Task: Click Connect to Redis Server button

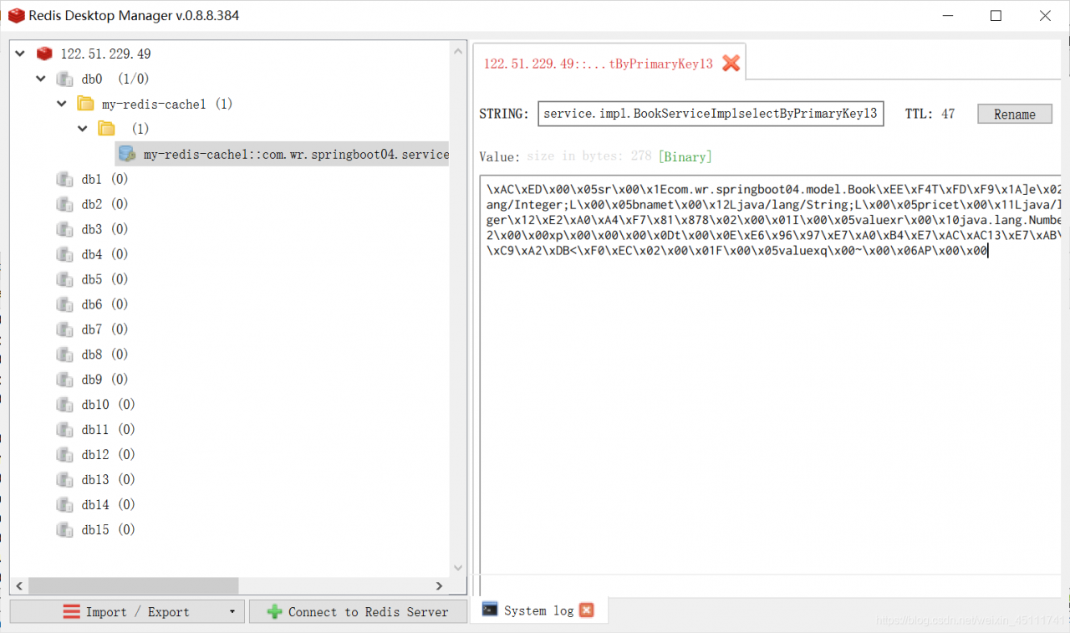Action: pyautogui.click(x=358, y=612)
